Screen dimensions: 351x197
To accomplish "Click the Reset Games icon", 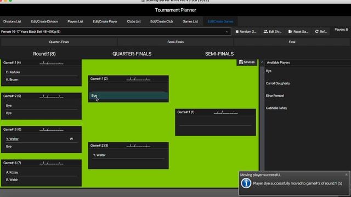I will [x=290, y=32].
